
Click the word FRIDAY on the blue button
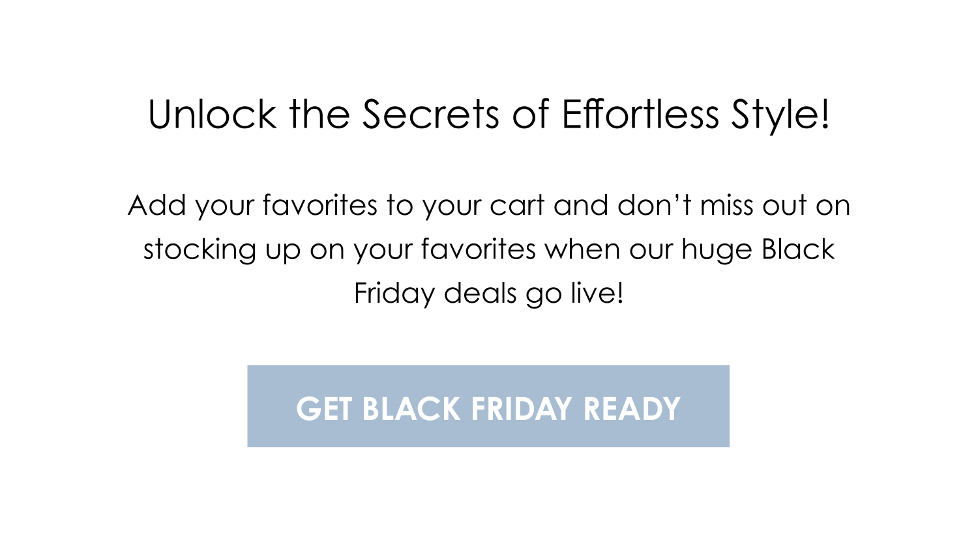point(522,409)
